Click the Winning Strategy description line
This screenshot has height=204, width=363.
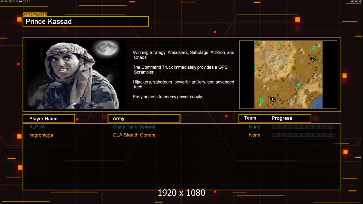(184, 55)
